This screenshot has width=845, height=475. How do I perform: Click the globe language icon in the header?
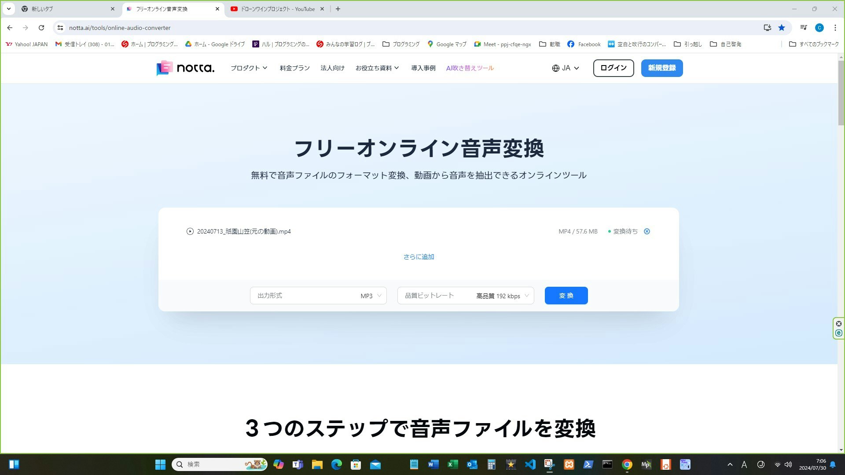coord(556,68)
